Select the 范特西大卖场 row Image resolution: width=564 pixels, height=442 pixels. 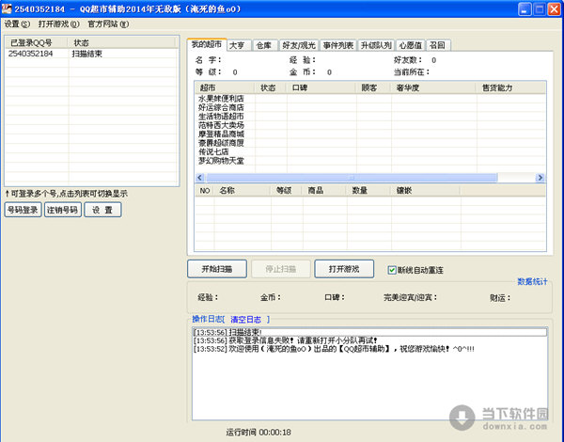coord(370,125)
